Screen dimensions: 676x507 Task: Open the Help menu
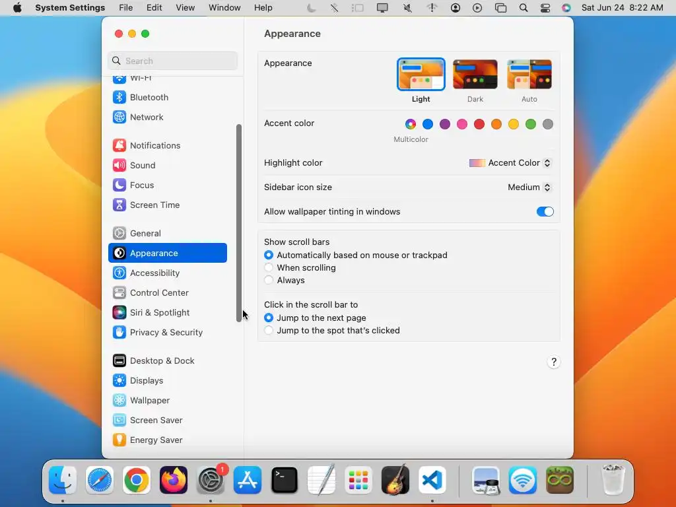pos(263,8)
